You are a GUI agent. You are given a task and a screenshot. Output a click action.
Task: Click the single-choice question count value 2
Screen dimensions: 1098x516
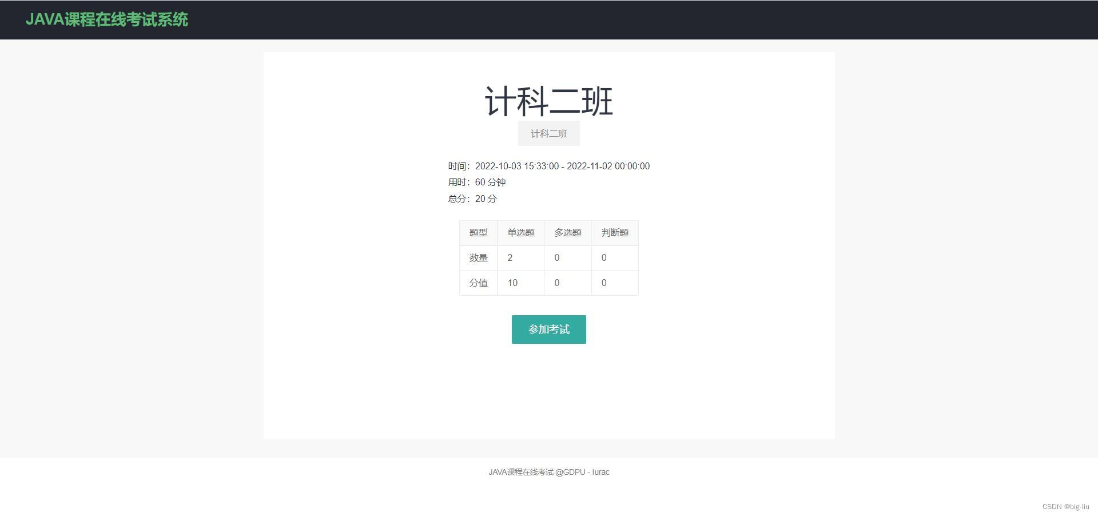click(510, 257)
